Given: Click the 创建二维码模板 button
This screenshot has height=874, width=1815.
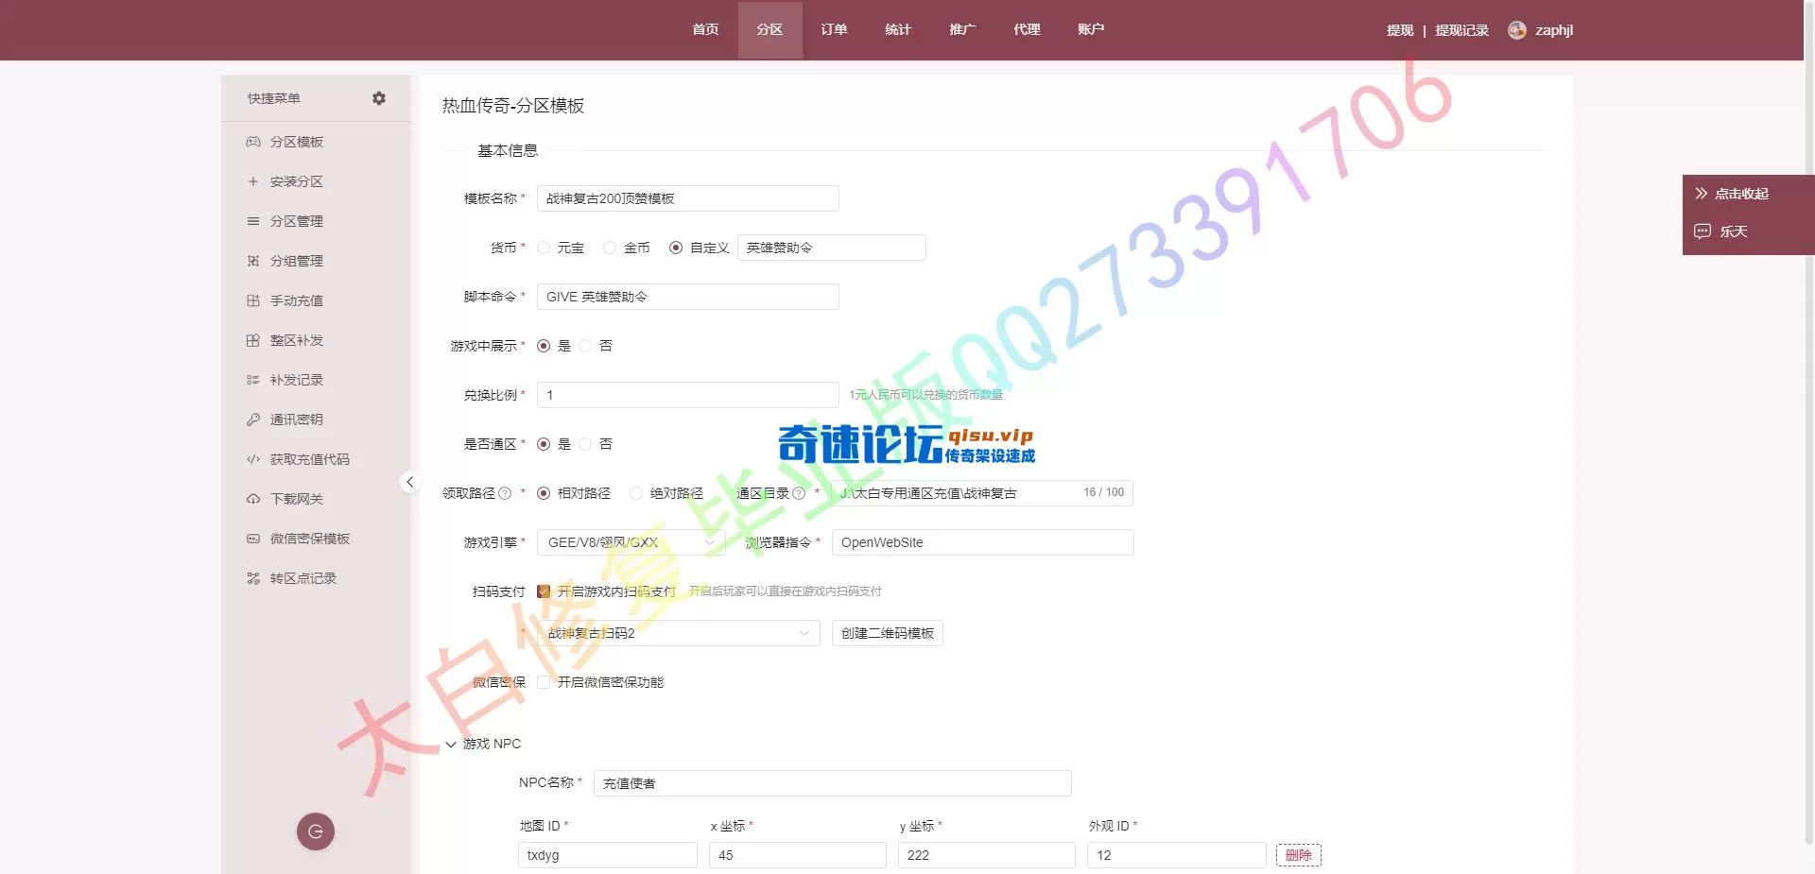Looking at the screenshot, I should [x=887, y=633].
